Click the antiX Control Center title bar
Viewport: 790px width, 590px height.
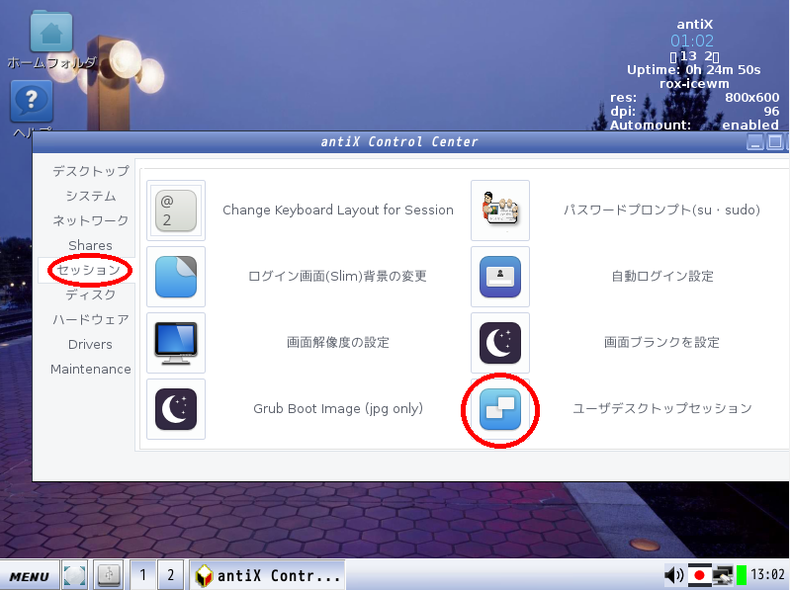399,142
